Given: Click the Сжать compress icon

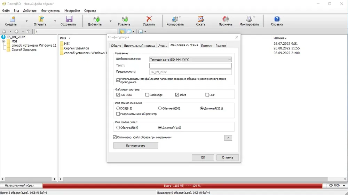Looking at the screenshot, I should click(200, 19).
